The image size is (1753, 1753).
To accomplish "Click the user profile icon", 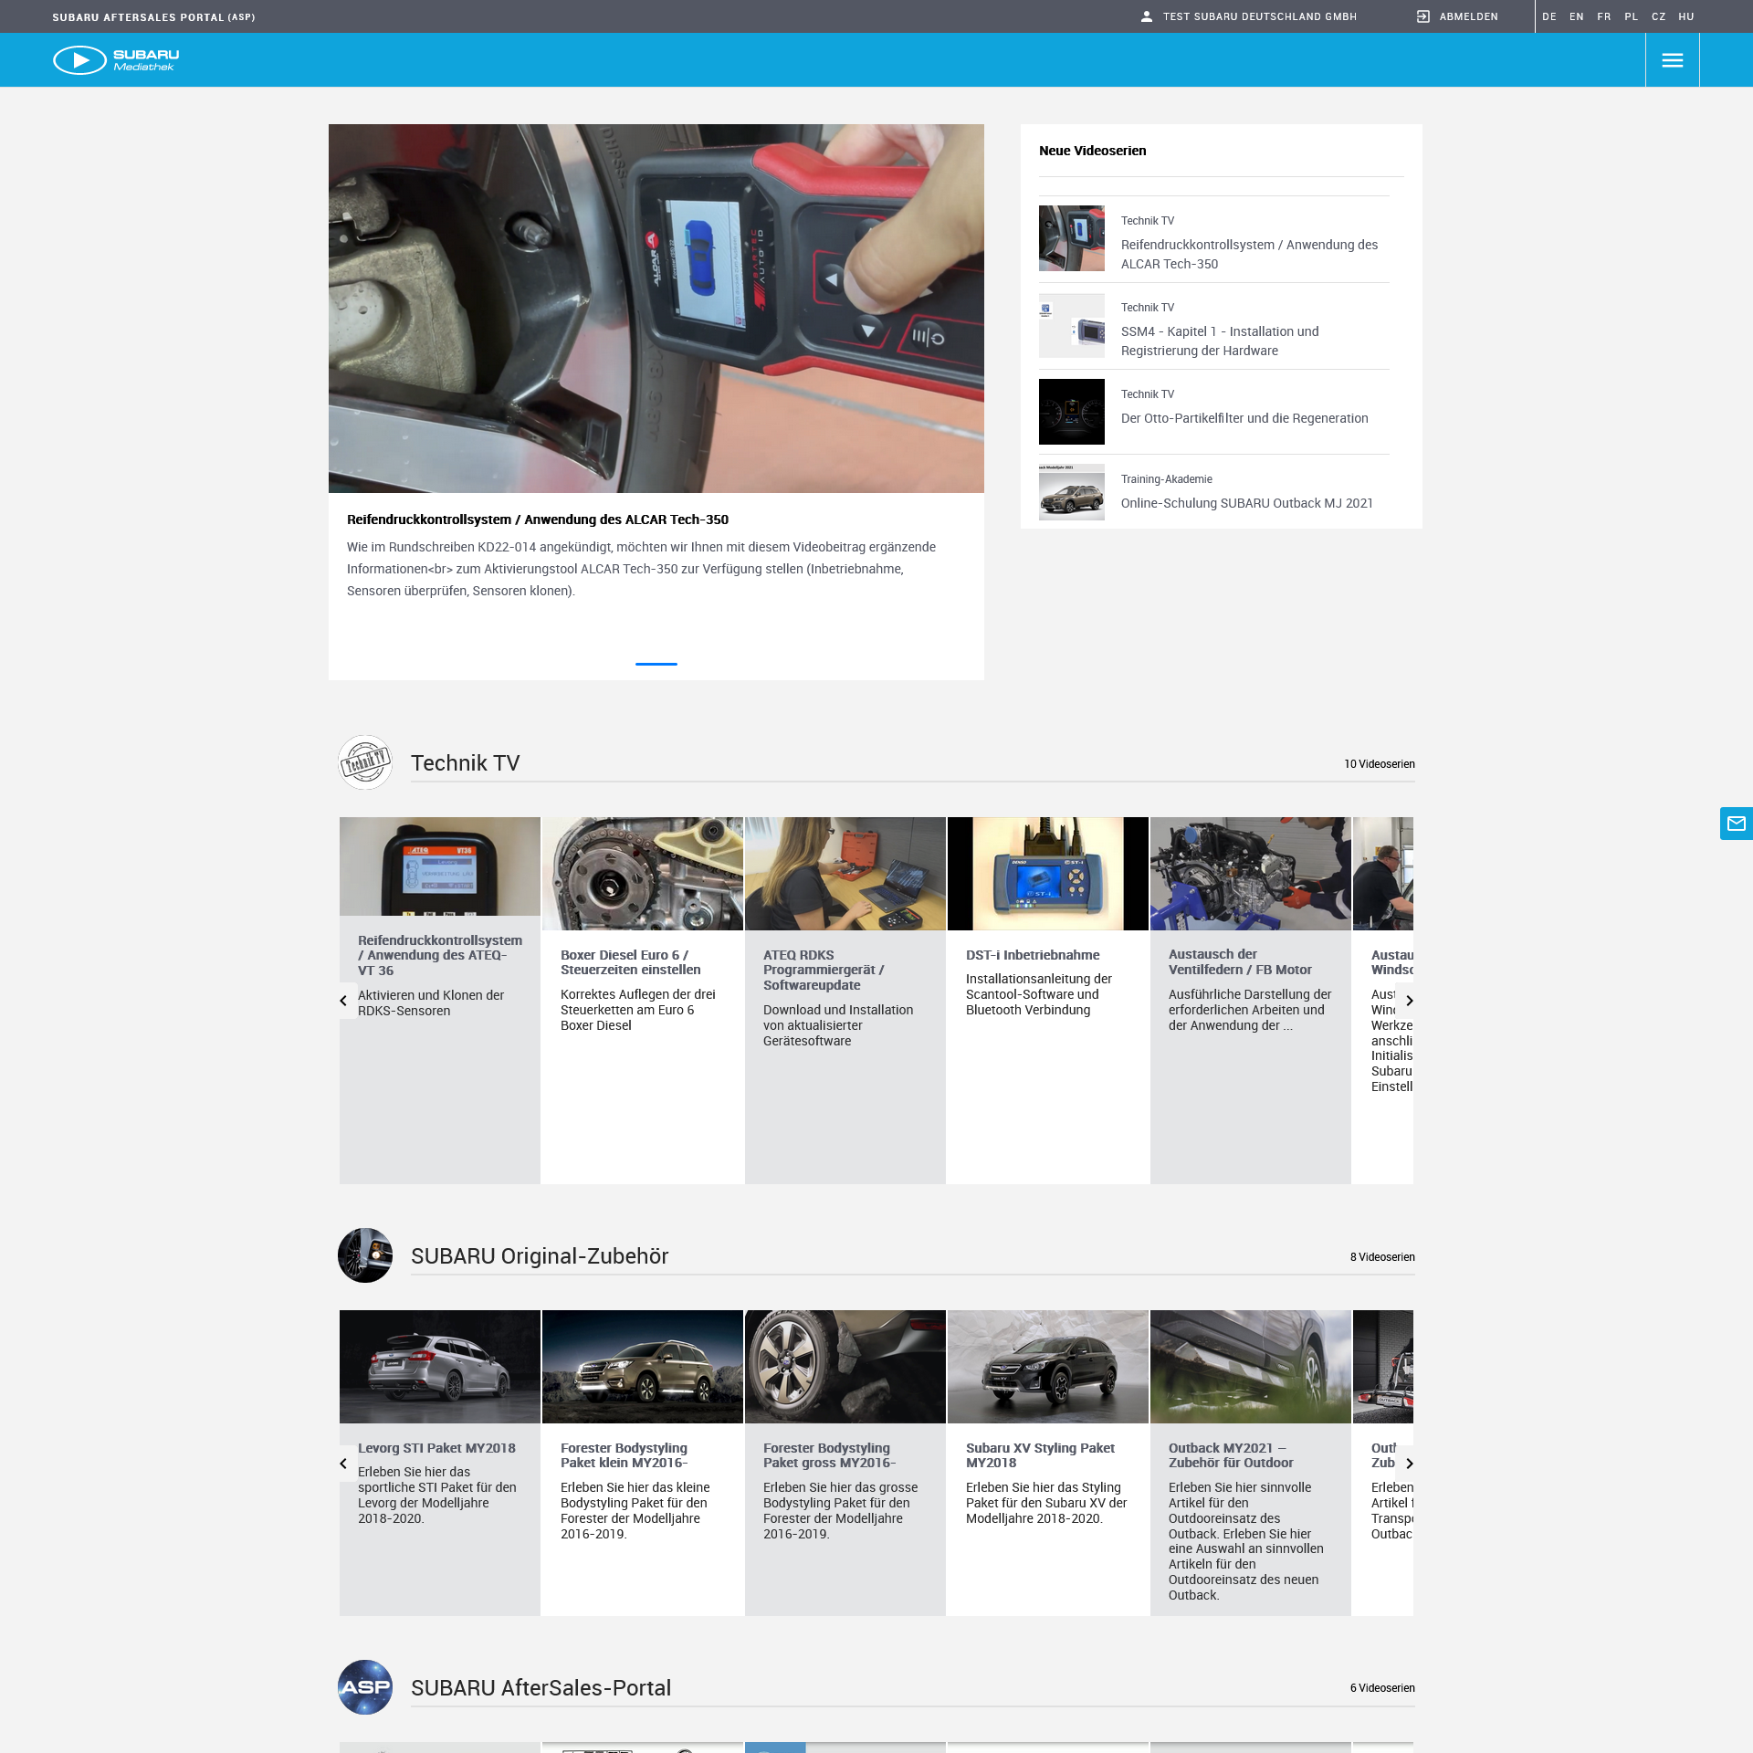I will click(x=1147, y=16).
